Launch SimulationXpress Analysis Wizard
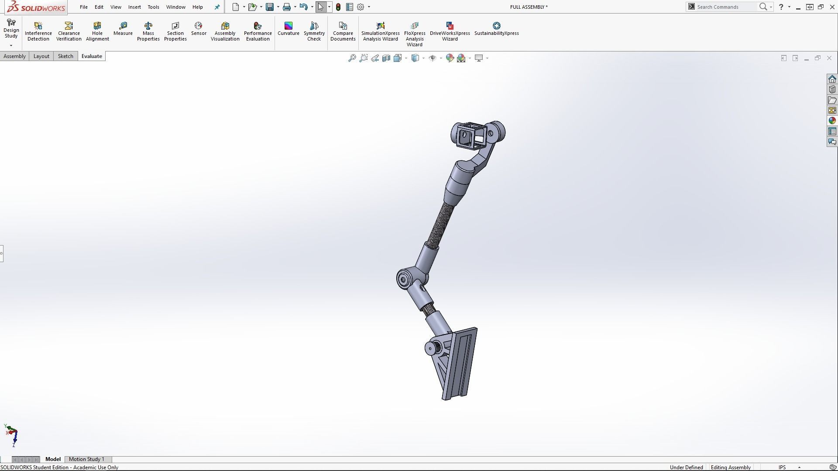The height and width of the screenshot is (471, 838). pos(381,31)
